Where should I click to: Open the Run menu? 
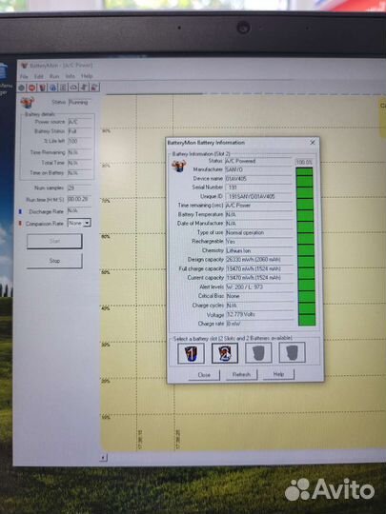pos(54,76)
